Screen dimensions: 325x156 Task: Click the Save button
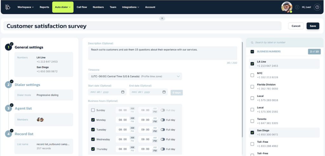[313, 26]
